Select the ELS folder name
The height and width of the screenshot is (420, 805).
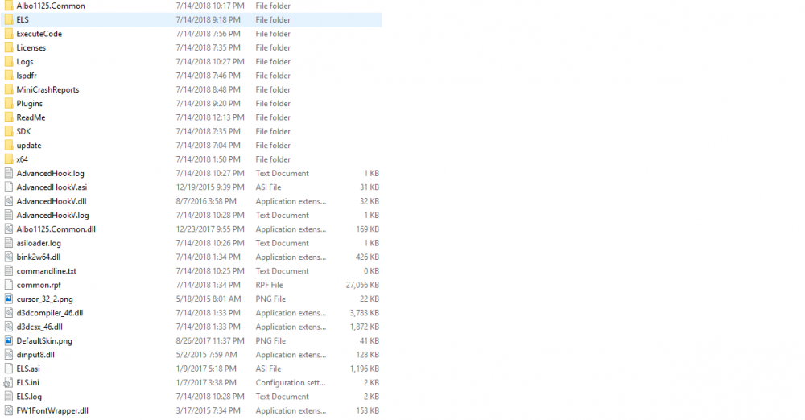[23, 19]
